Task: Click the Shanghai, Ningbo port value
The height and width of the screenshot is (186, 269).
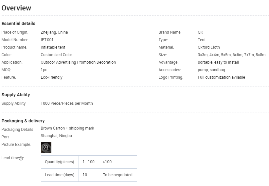Action: [56, 136]
